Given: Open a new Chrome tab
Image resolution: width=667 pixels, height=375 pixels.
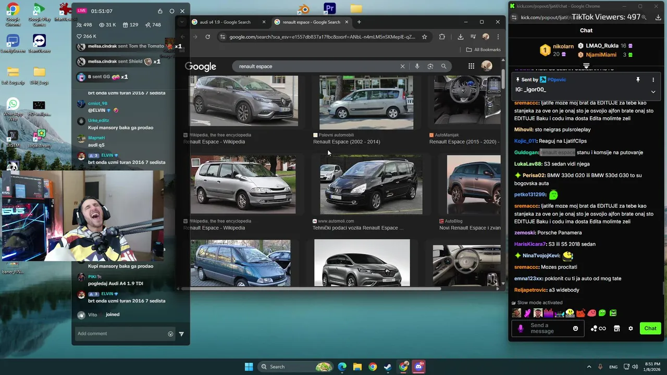Looking at the screenshot, I should pyautogui.click(x=359, y=22).
